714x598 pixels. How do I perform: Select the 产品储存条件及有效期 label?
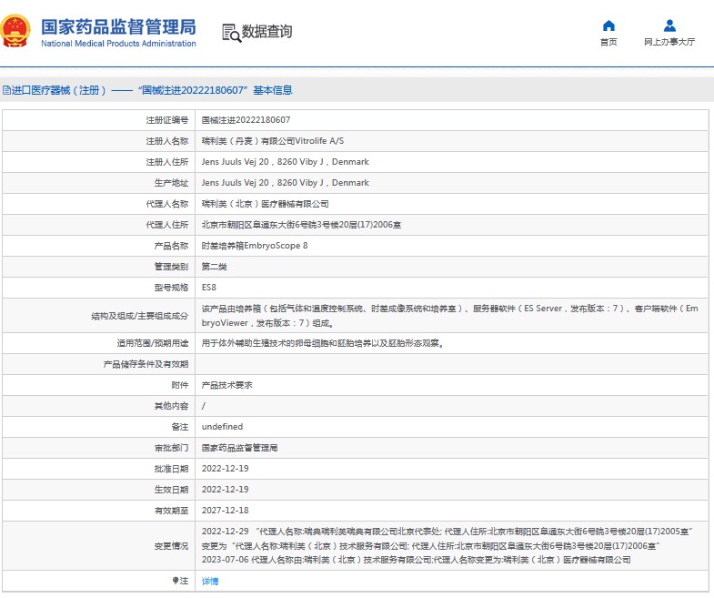pos(146,364)
